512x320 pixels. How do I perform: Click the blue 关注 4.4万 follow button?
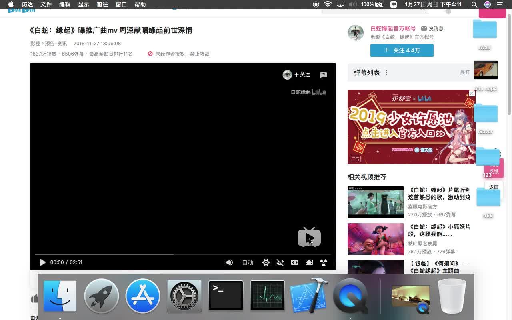point(402,50)
